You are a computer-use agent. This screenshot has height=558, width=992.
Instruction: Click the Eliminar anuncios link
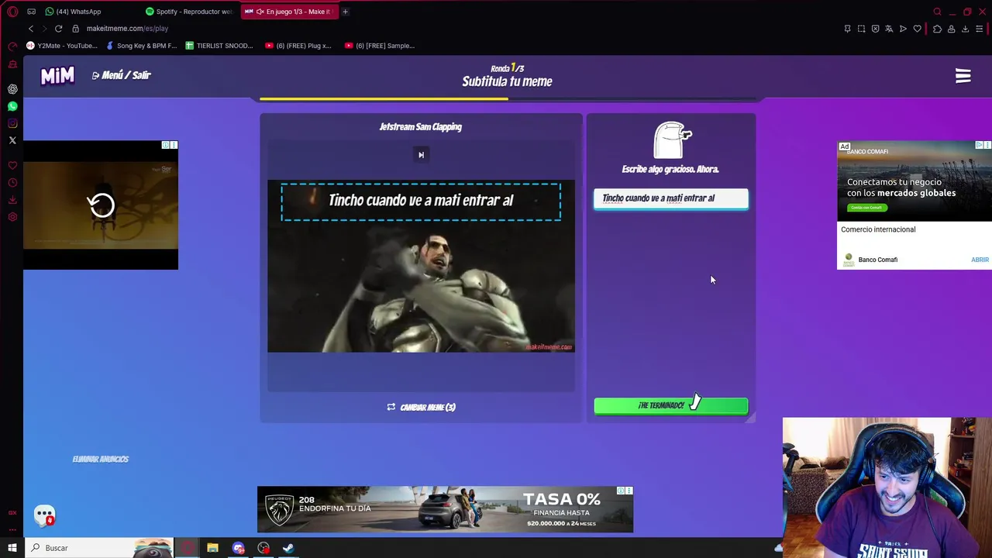(101, 459)
